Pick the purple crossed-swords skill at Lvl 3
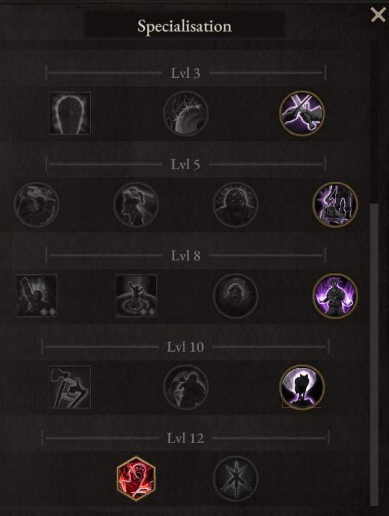Viewport: 389px width, 516px height. coord(302,113)
